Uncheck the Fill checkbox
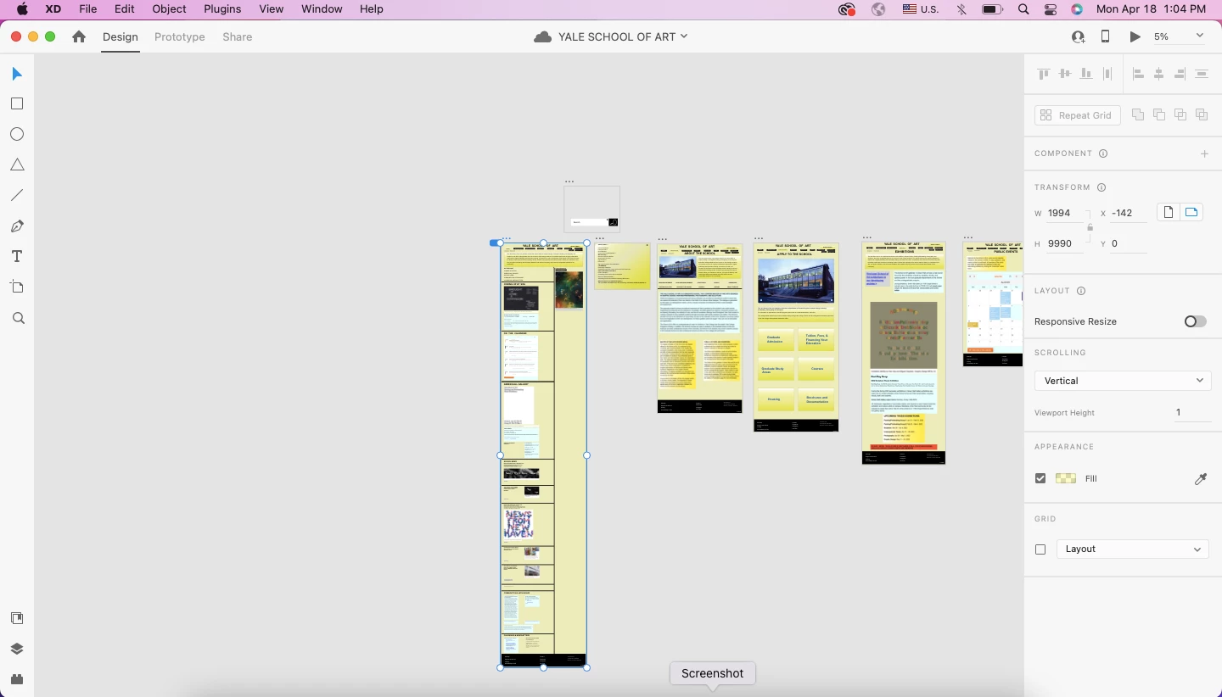1222x697 pixels. 1040,478
